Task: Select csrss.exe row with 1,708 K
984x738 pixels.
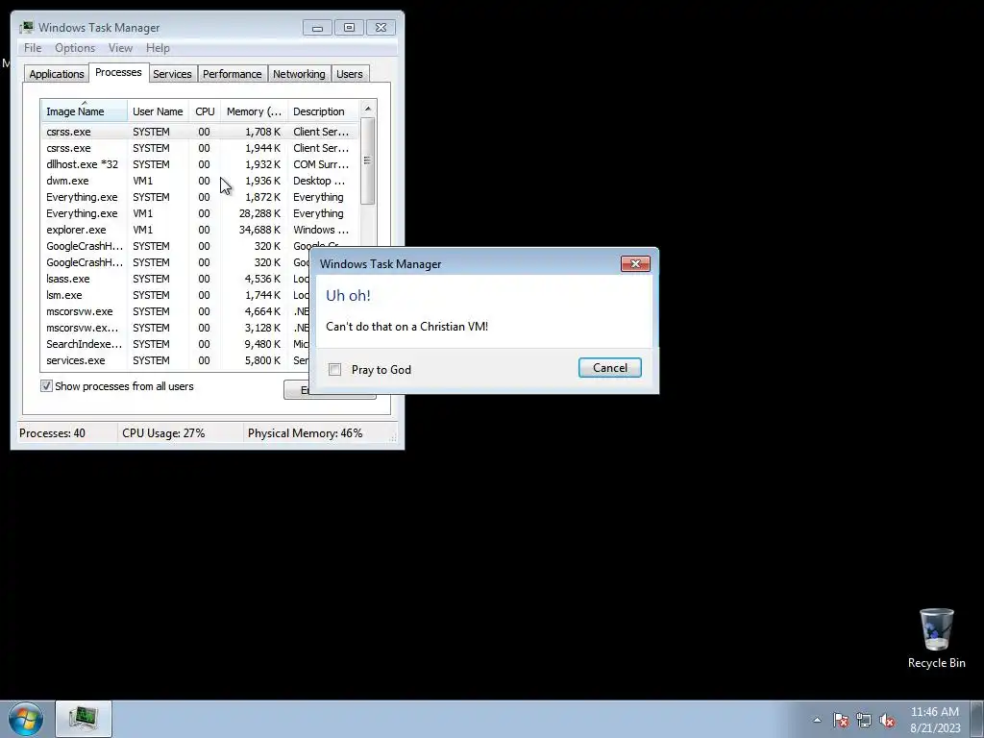Action: [x=200, y=132]
